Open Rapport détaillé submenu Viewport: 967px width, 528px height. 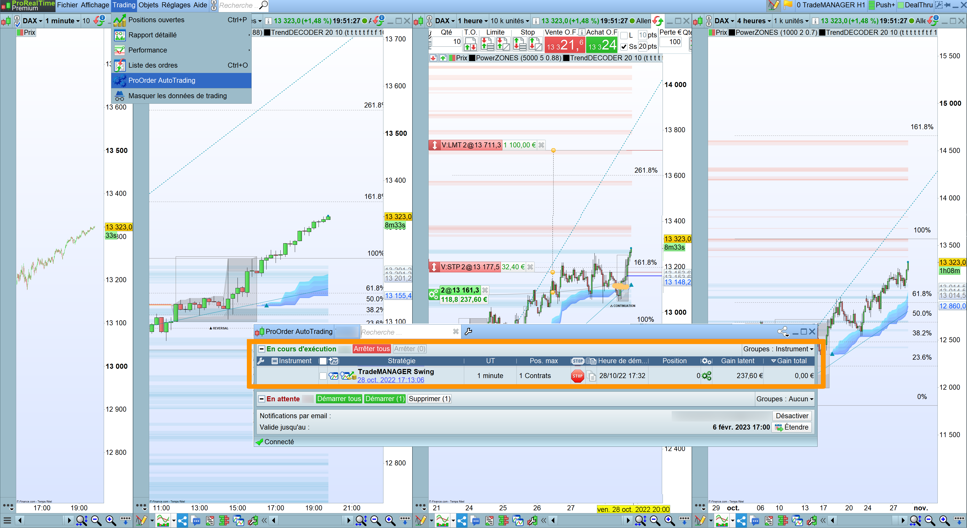181,35
